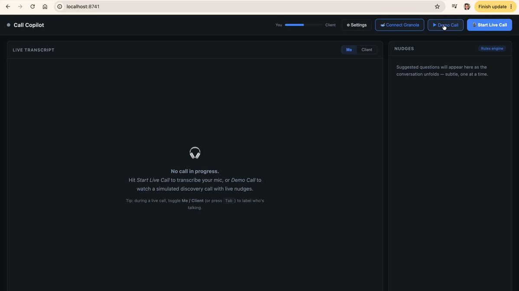Reload the current page
This screenshot has height=291, width=519.
[32, 6]
